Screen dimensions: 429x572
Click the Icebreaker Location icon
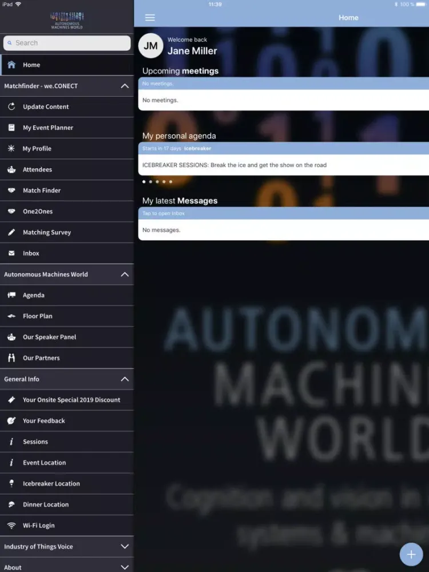(x=11, y=483)
